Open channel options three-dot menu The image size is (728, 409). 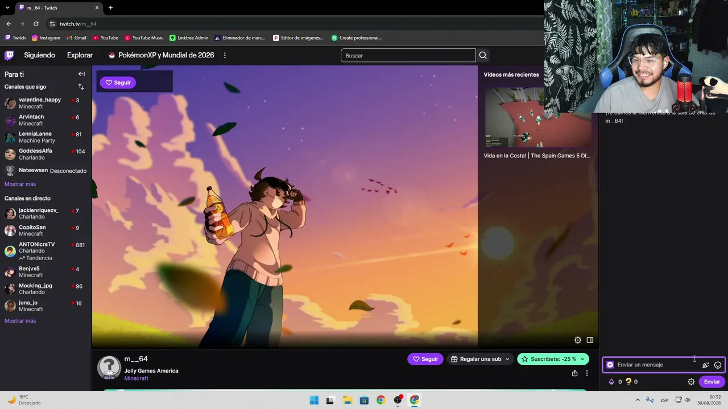click(x=587, y=373)
